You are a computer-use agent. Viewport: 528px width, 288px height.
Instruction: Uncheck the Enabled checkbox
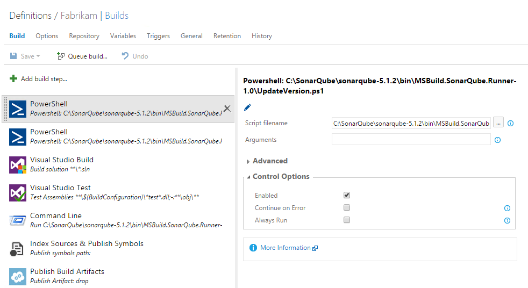coord(347,196)
